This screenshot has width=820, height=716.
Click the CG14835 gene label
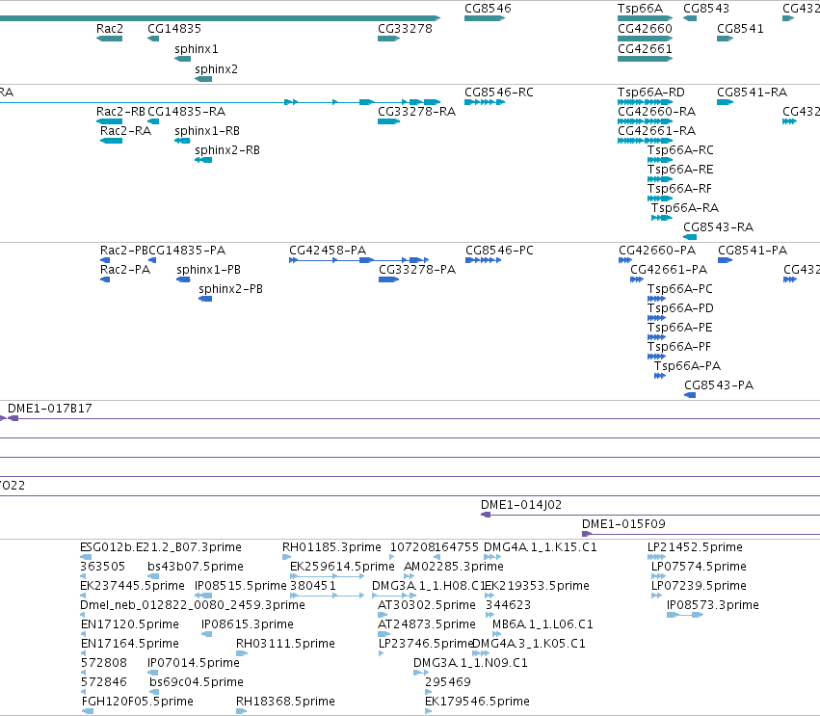tap(174, 29)
